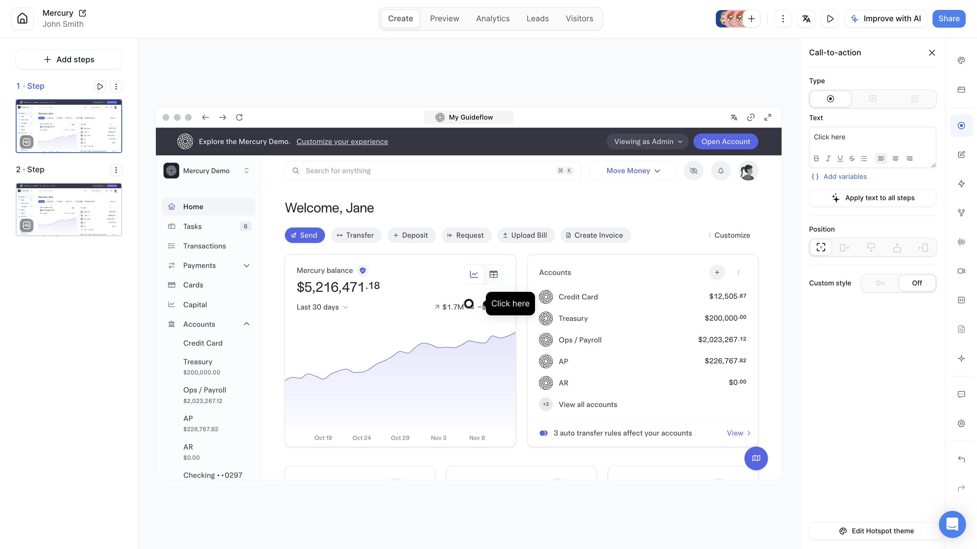Click the video camera icon in right sidebar
This screenshot has width=977, height=549.
(961, 271)
